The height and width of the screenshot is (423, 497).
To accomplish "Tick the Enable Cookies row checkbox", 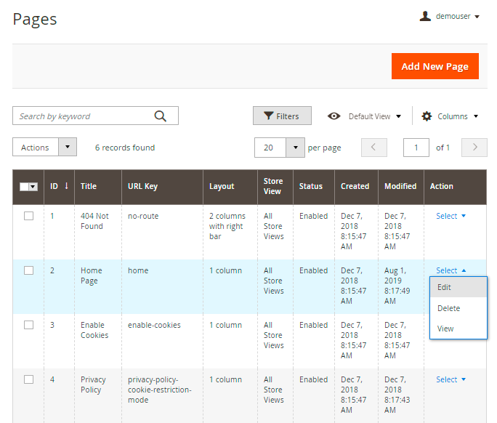I will click(29, 325).
